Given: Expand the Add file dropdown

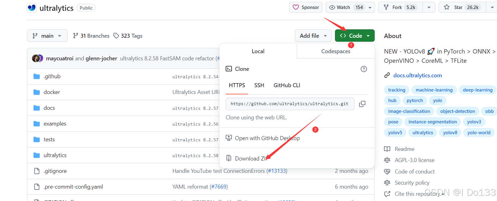Looking at the screenshot, I should pos(314,36).
